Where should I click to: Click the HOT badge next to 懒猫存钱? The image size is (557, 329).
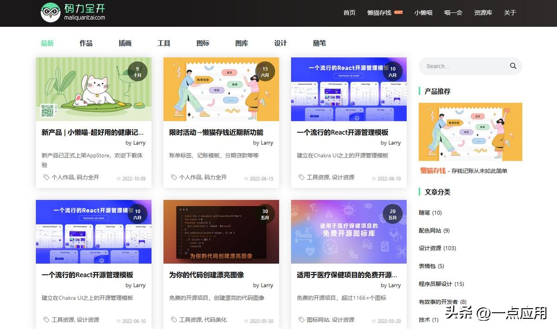[398, 13]
